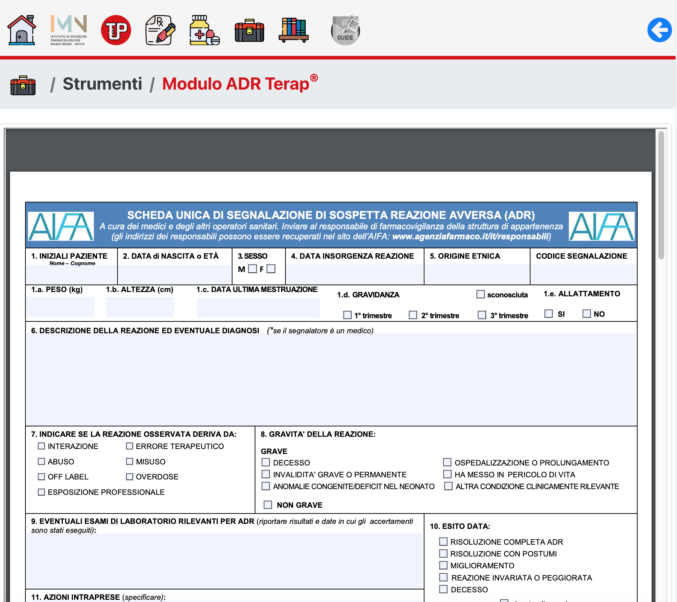
Task: Mark ANOMALIE CONGENITE/DEFICIT NEL NEONATO checkbox
Action: [266, 486]
